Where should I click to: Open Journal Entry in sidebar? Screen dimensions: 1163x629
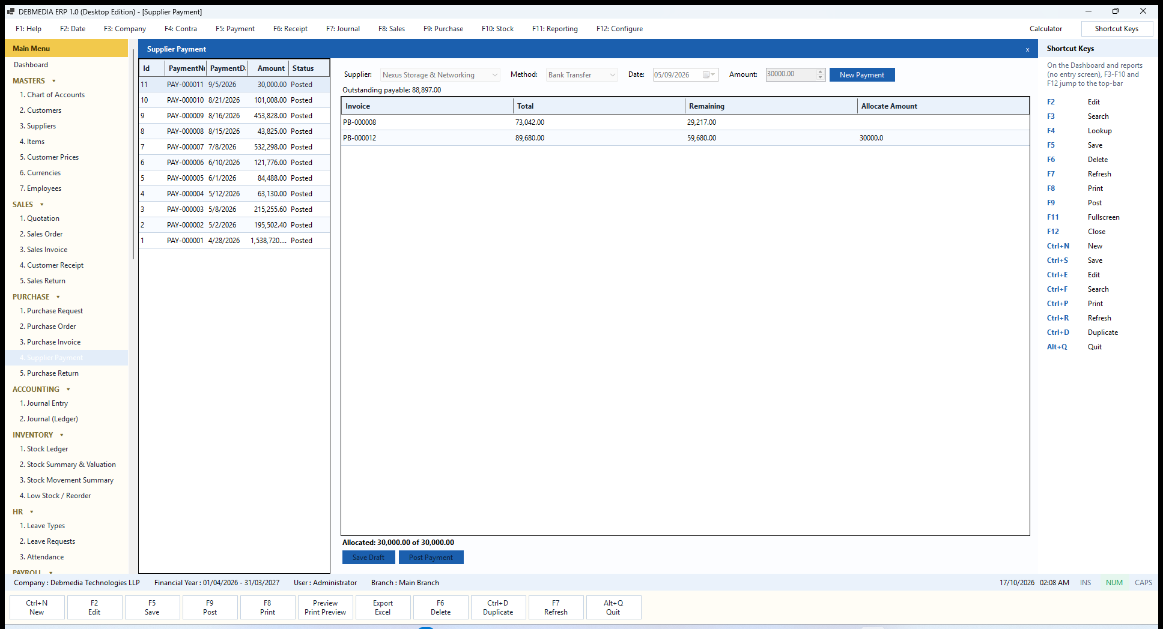pyautogui.click(x=44, y=403)
